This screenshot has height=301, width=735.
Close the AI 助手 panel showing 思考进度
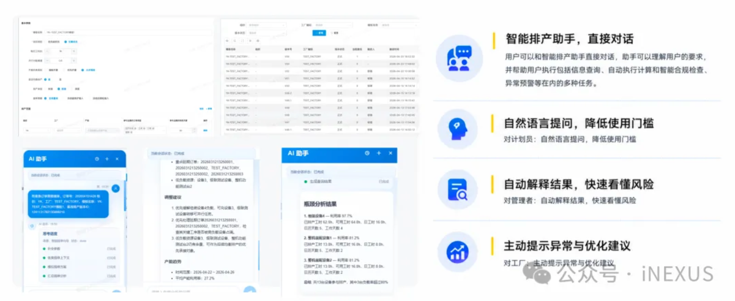pyautogui.click(x=117, y=159)
